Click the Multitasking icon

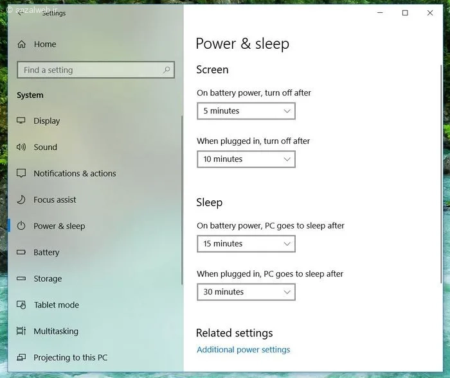[21, 331]
